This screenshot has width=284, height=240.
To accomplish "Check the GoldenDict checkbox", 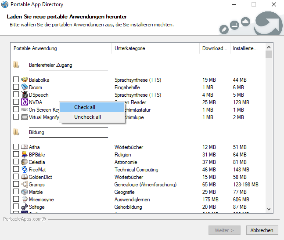I will click(16, 177).
